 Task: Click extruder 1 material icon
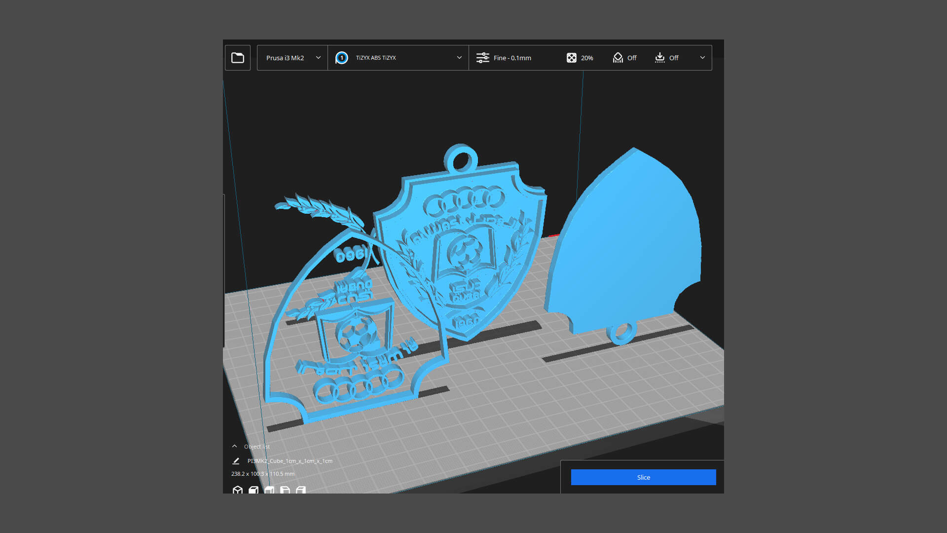341,58
